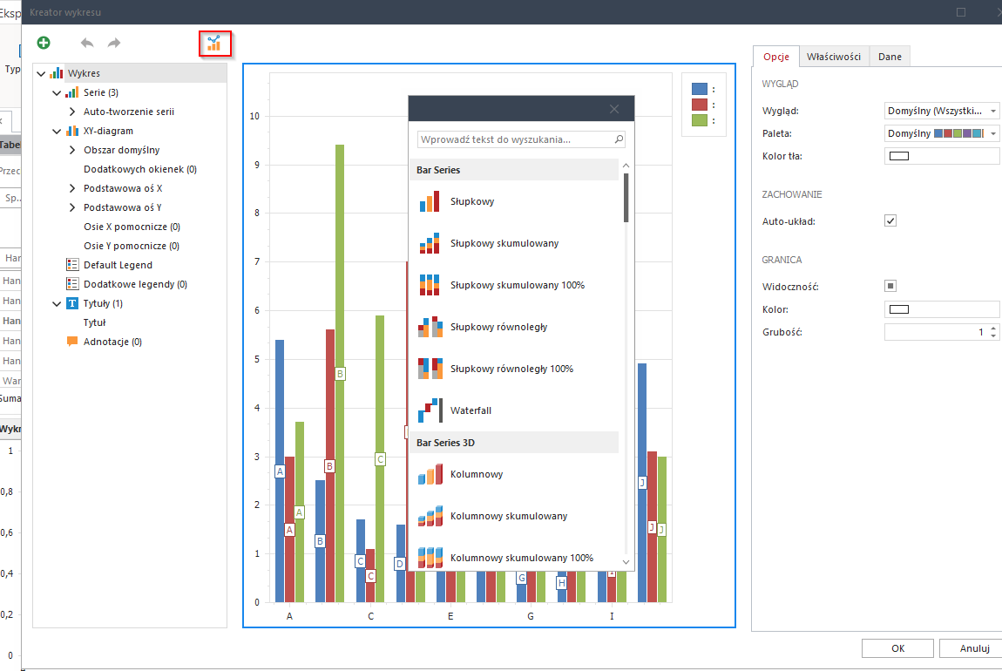The height and width of the screenshot is (671, 1002).
Task: Expand Obszar domyślny node
Action: point(72,150)
